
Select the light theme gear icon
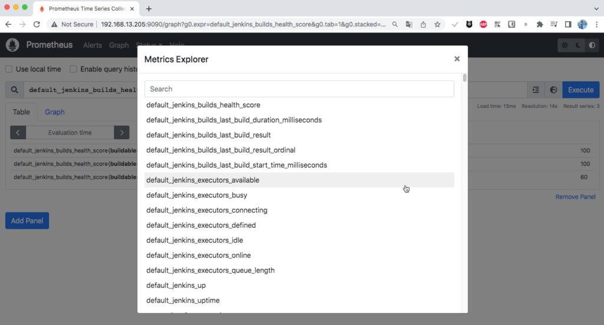(564, 45)
